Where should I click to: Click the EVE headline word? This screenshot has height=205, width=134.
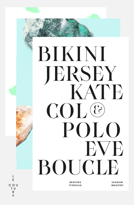(x=104, y=149)
